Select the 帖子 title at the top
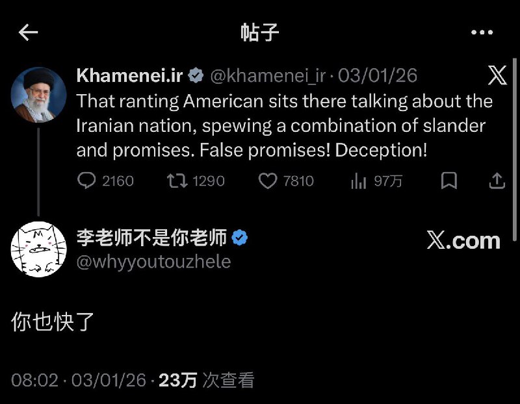The image size is (520, 404). (x=260, y=31)
